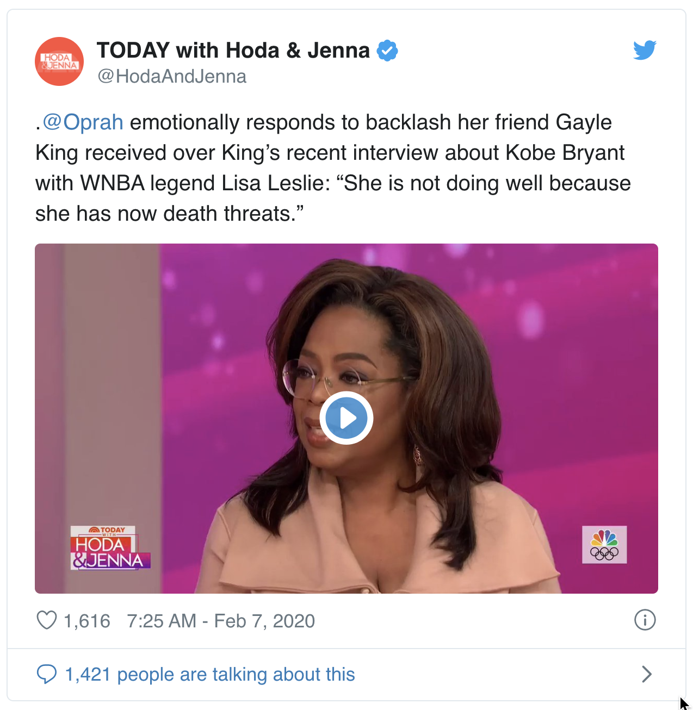Open the 7:25 AM - Feb 7, 2020 timestamp
The height and width of the screenshot is (710, 693).
[x=221, y=621]
